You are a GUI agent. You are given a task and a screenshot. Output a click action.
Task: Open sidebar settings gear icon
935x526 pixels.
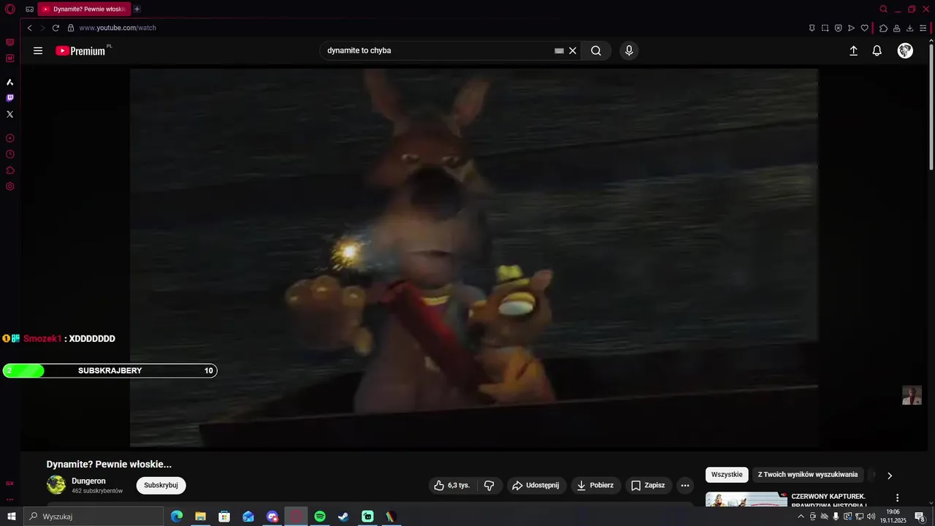(10, 186)
